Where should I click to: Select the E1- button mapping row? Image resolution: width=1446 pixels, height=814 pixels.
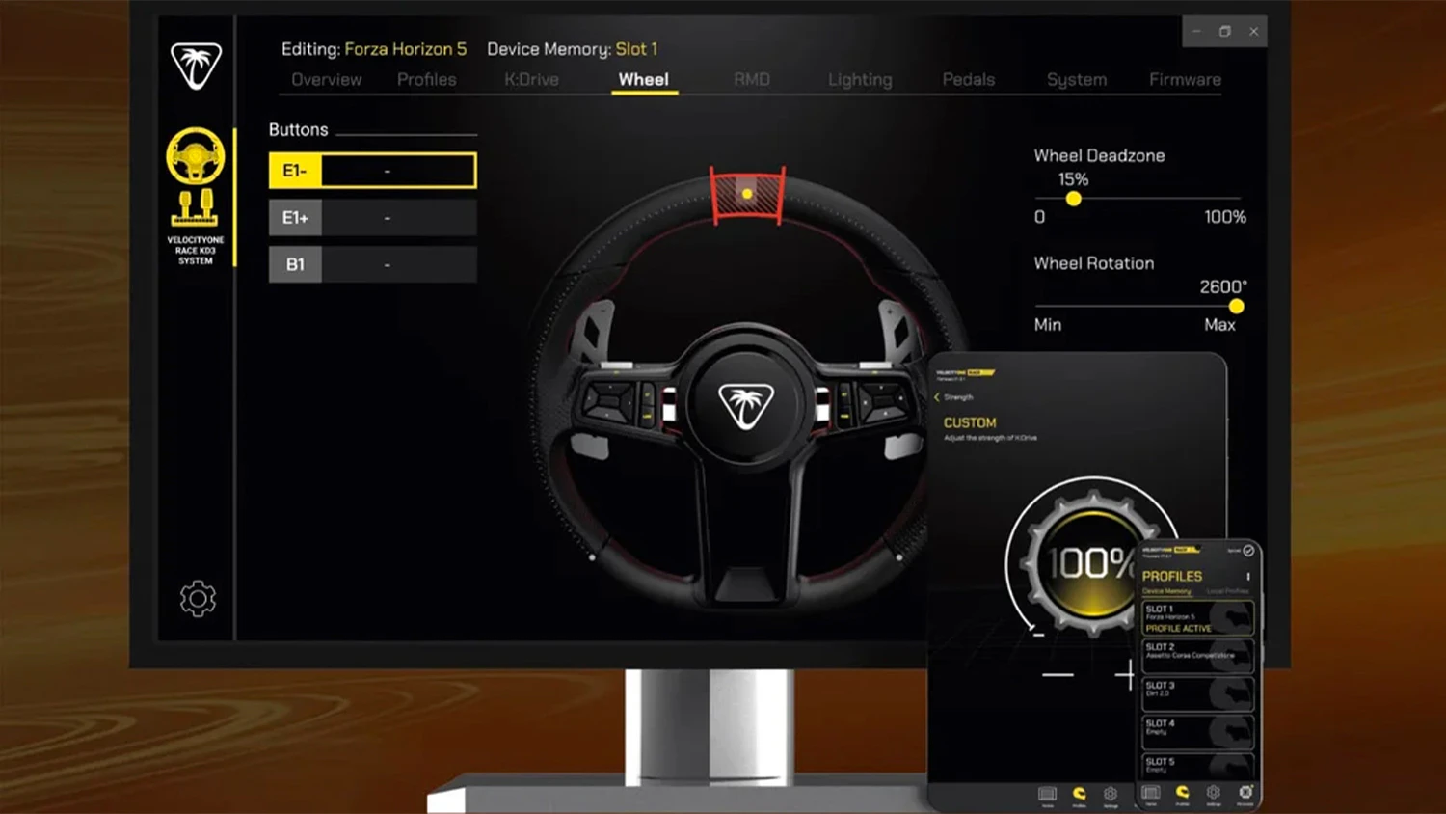[x=372, y=171]
